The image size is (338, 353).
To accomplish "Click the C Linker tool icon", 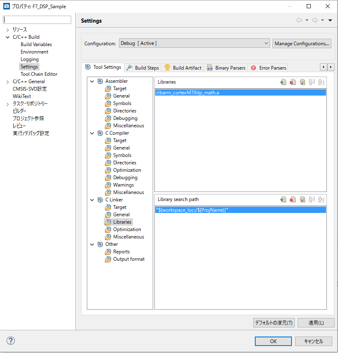I will (100, 200).
